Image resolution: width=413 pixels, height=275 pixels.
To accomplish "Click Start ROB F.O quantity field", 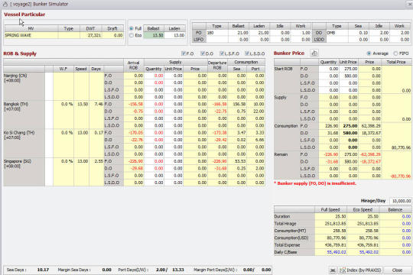I will [329, 69].
